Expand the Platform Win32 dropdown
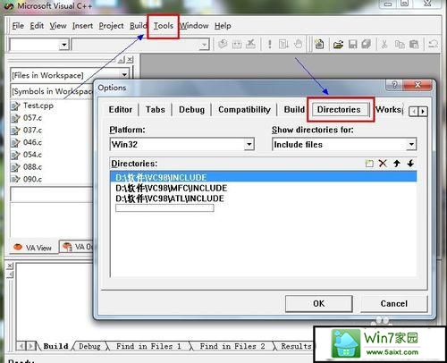The image size is (447, 363). point(249,145)
